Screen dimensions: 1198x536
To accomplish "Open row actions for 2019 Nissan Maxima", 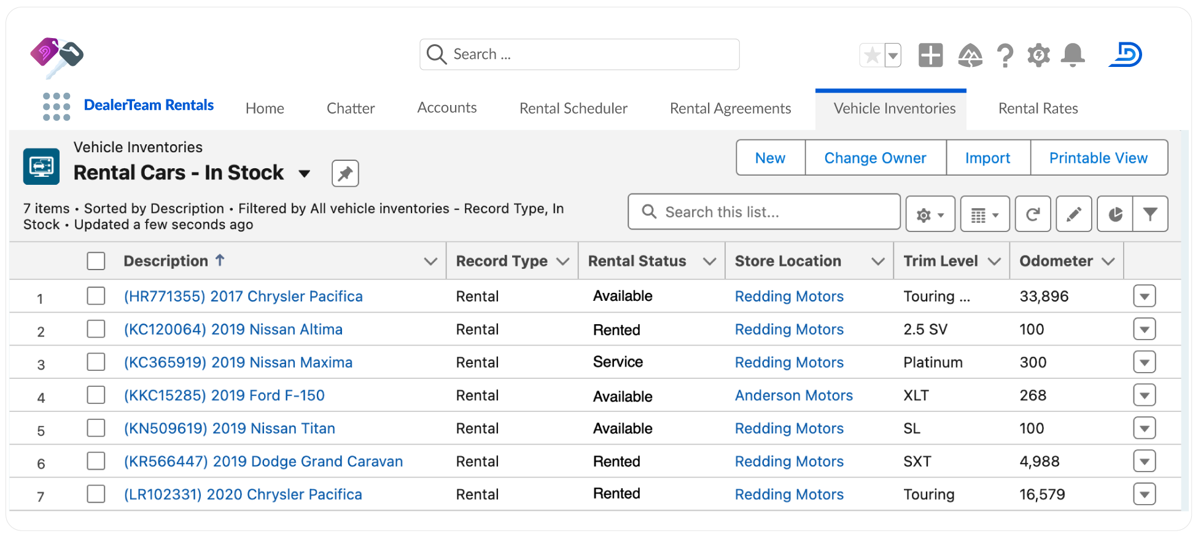I will click(x=1145, y=362).
